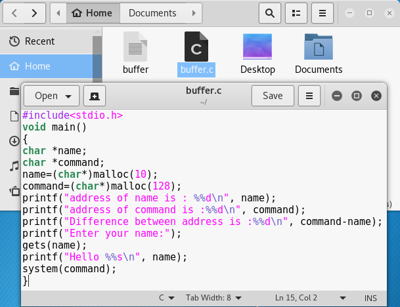Minimize the Files window
This screenshot has width=400, height=307.
pyautogui.click(x=349, y=13)
